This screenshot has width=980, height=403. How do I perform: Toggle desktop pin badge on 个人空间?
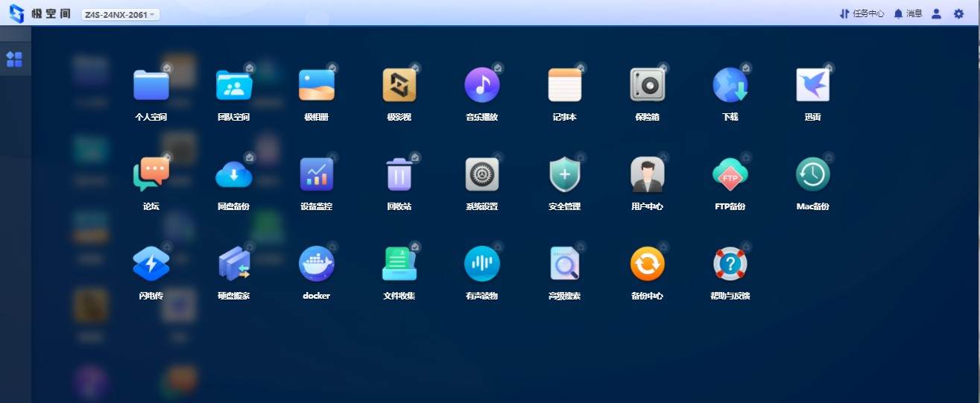click(168, 68)
